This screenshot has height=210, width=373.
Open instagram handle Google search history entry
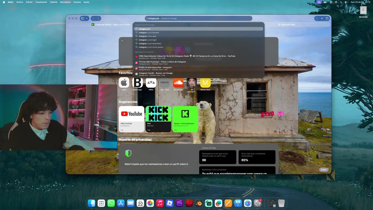coord(198,74)
